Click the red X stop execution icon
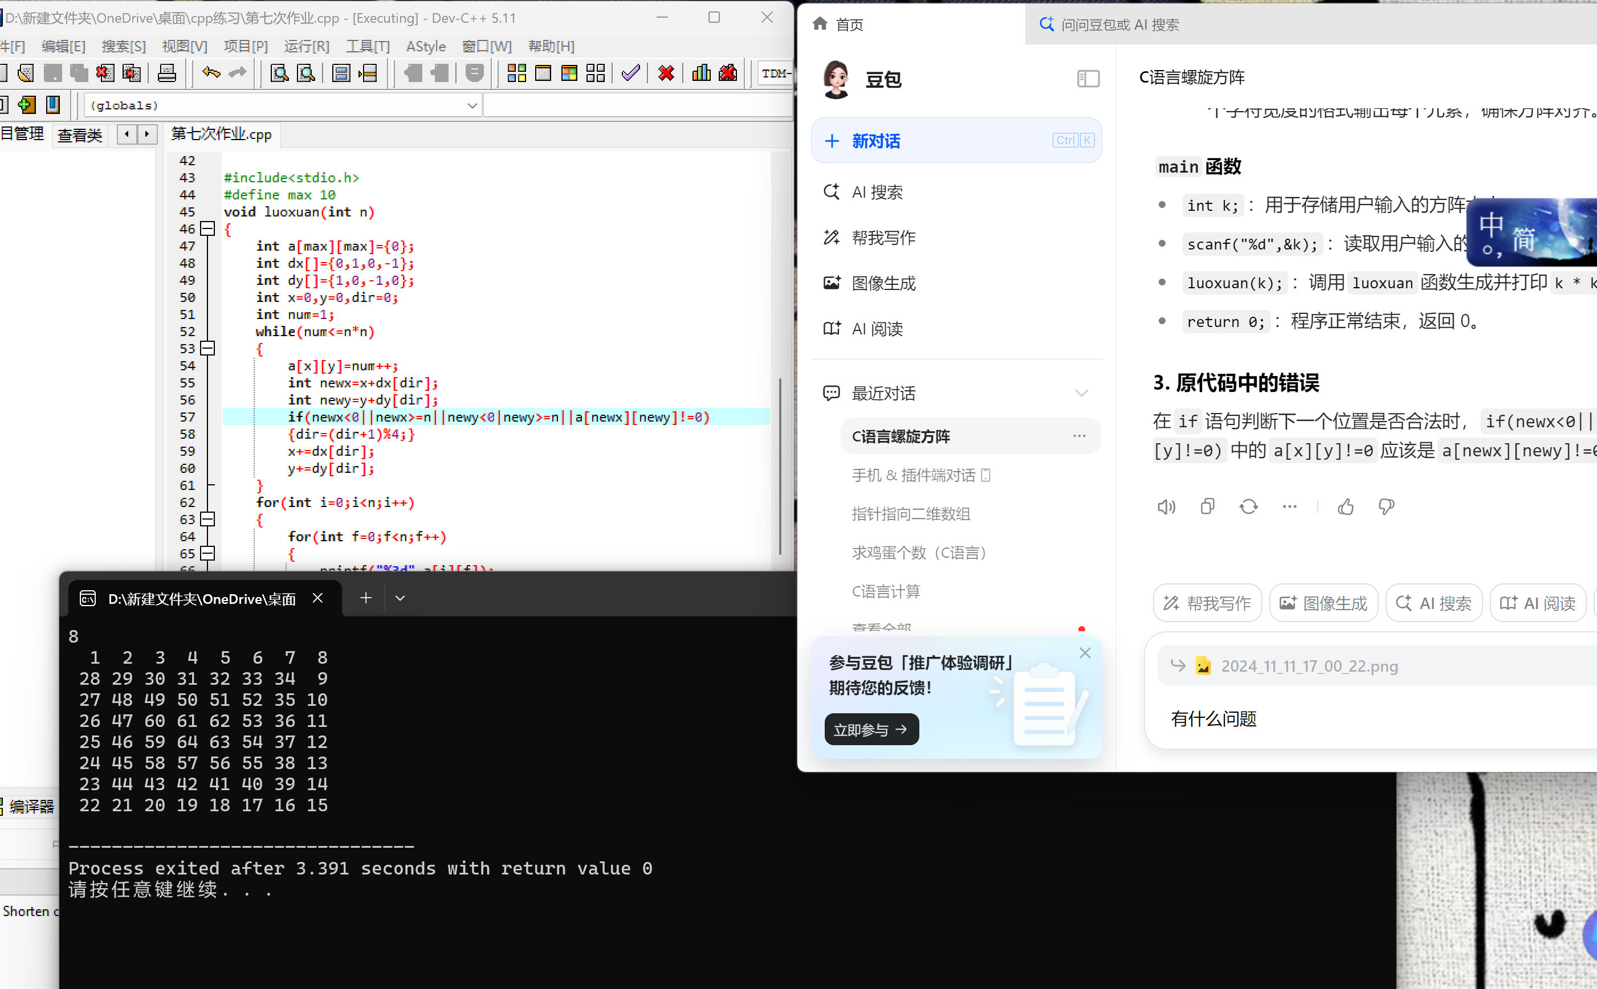Viewport: 1597px width, 989px height. (666, 72)
